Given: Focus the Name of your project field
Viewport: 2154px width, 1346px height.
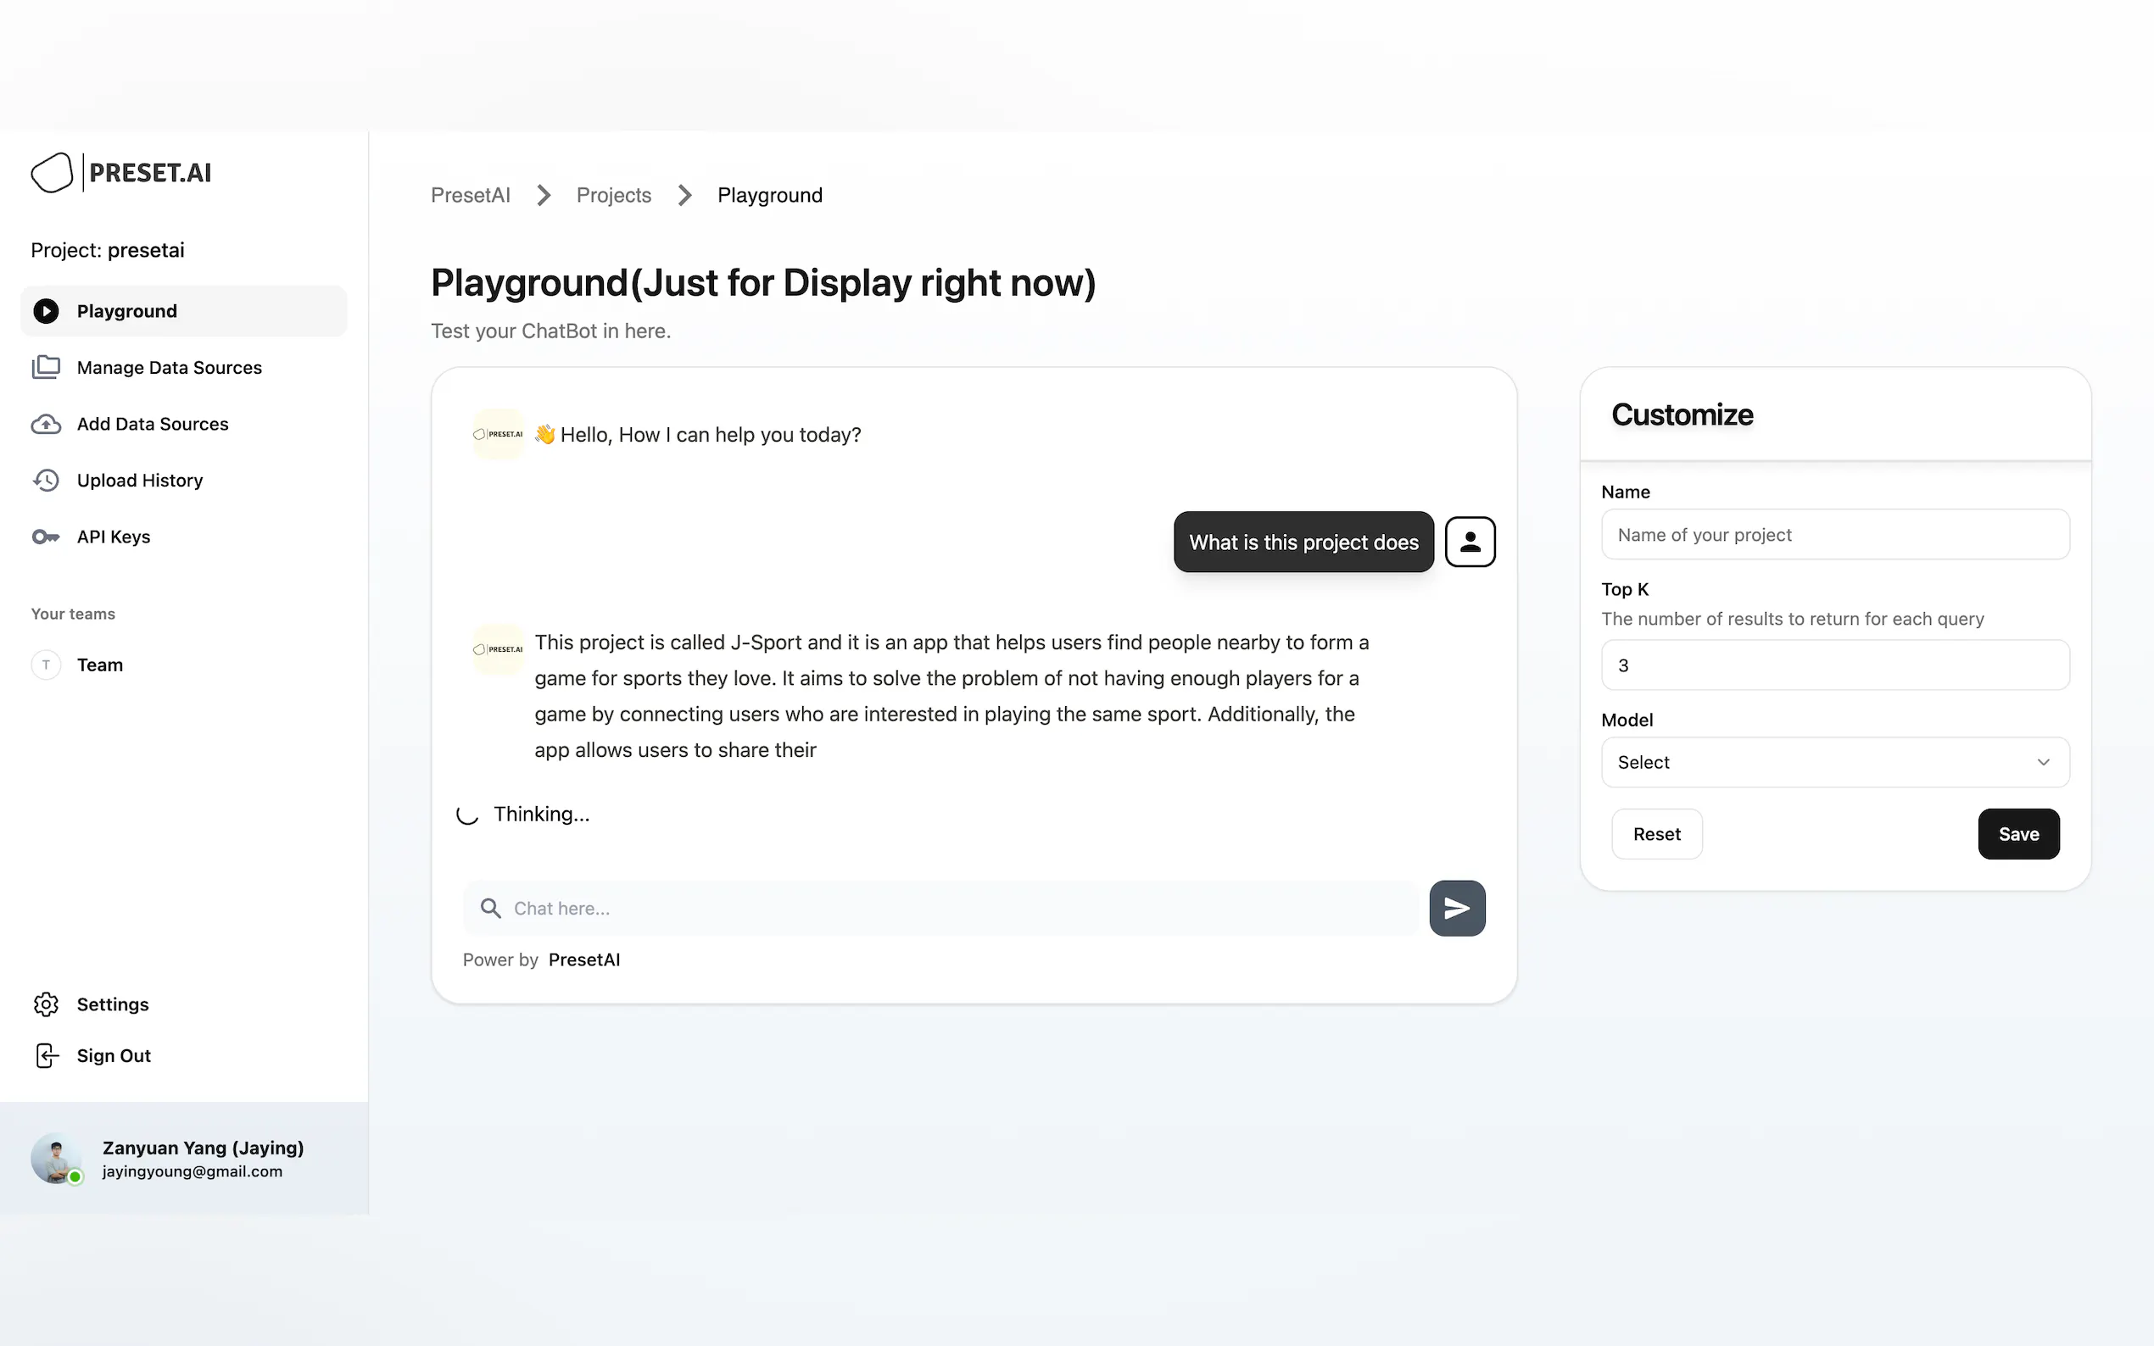Looking at the screenshot, I should 1834,534.
